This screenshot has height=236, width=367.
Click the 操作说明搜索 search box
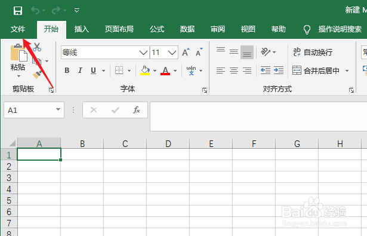[x=340, y=29]
